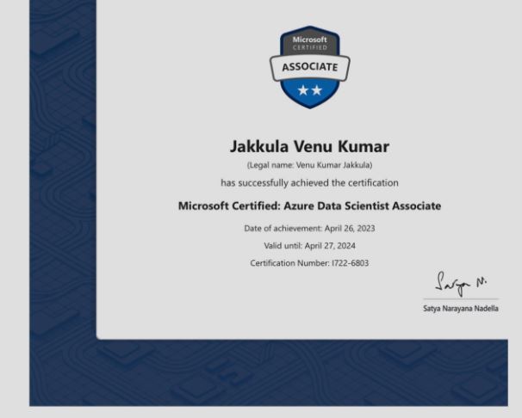Image resolution: width=522 pixels, height=418 pixels.
Task: Click the two white stars on the badge
Action: pyautogui.click(x=309, y=89)
